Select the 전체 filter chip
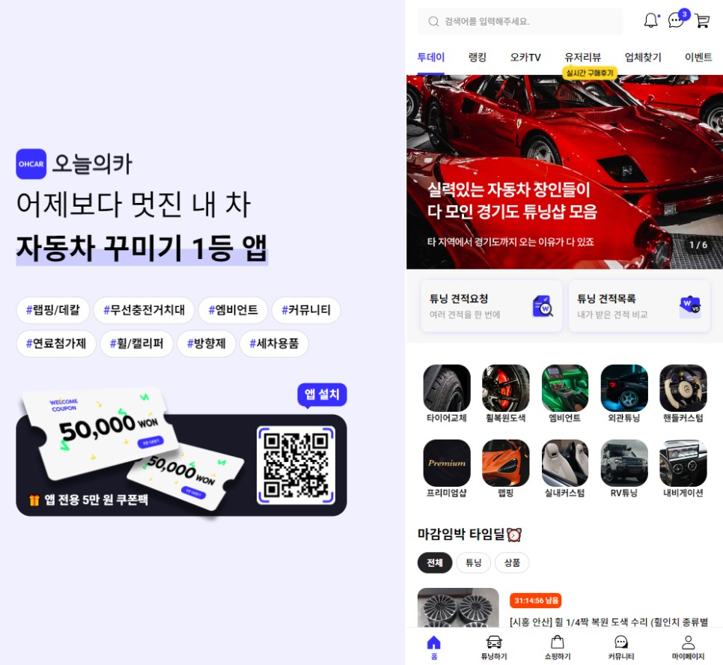This screenshot has width=723, height=665. (435, 562)
